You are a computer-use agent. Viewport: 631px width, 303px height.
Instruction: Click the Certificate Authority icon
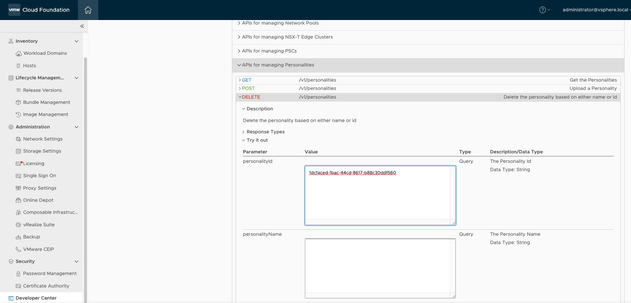pyautogui.click(x=18, y=286)
